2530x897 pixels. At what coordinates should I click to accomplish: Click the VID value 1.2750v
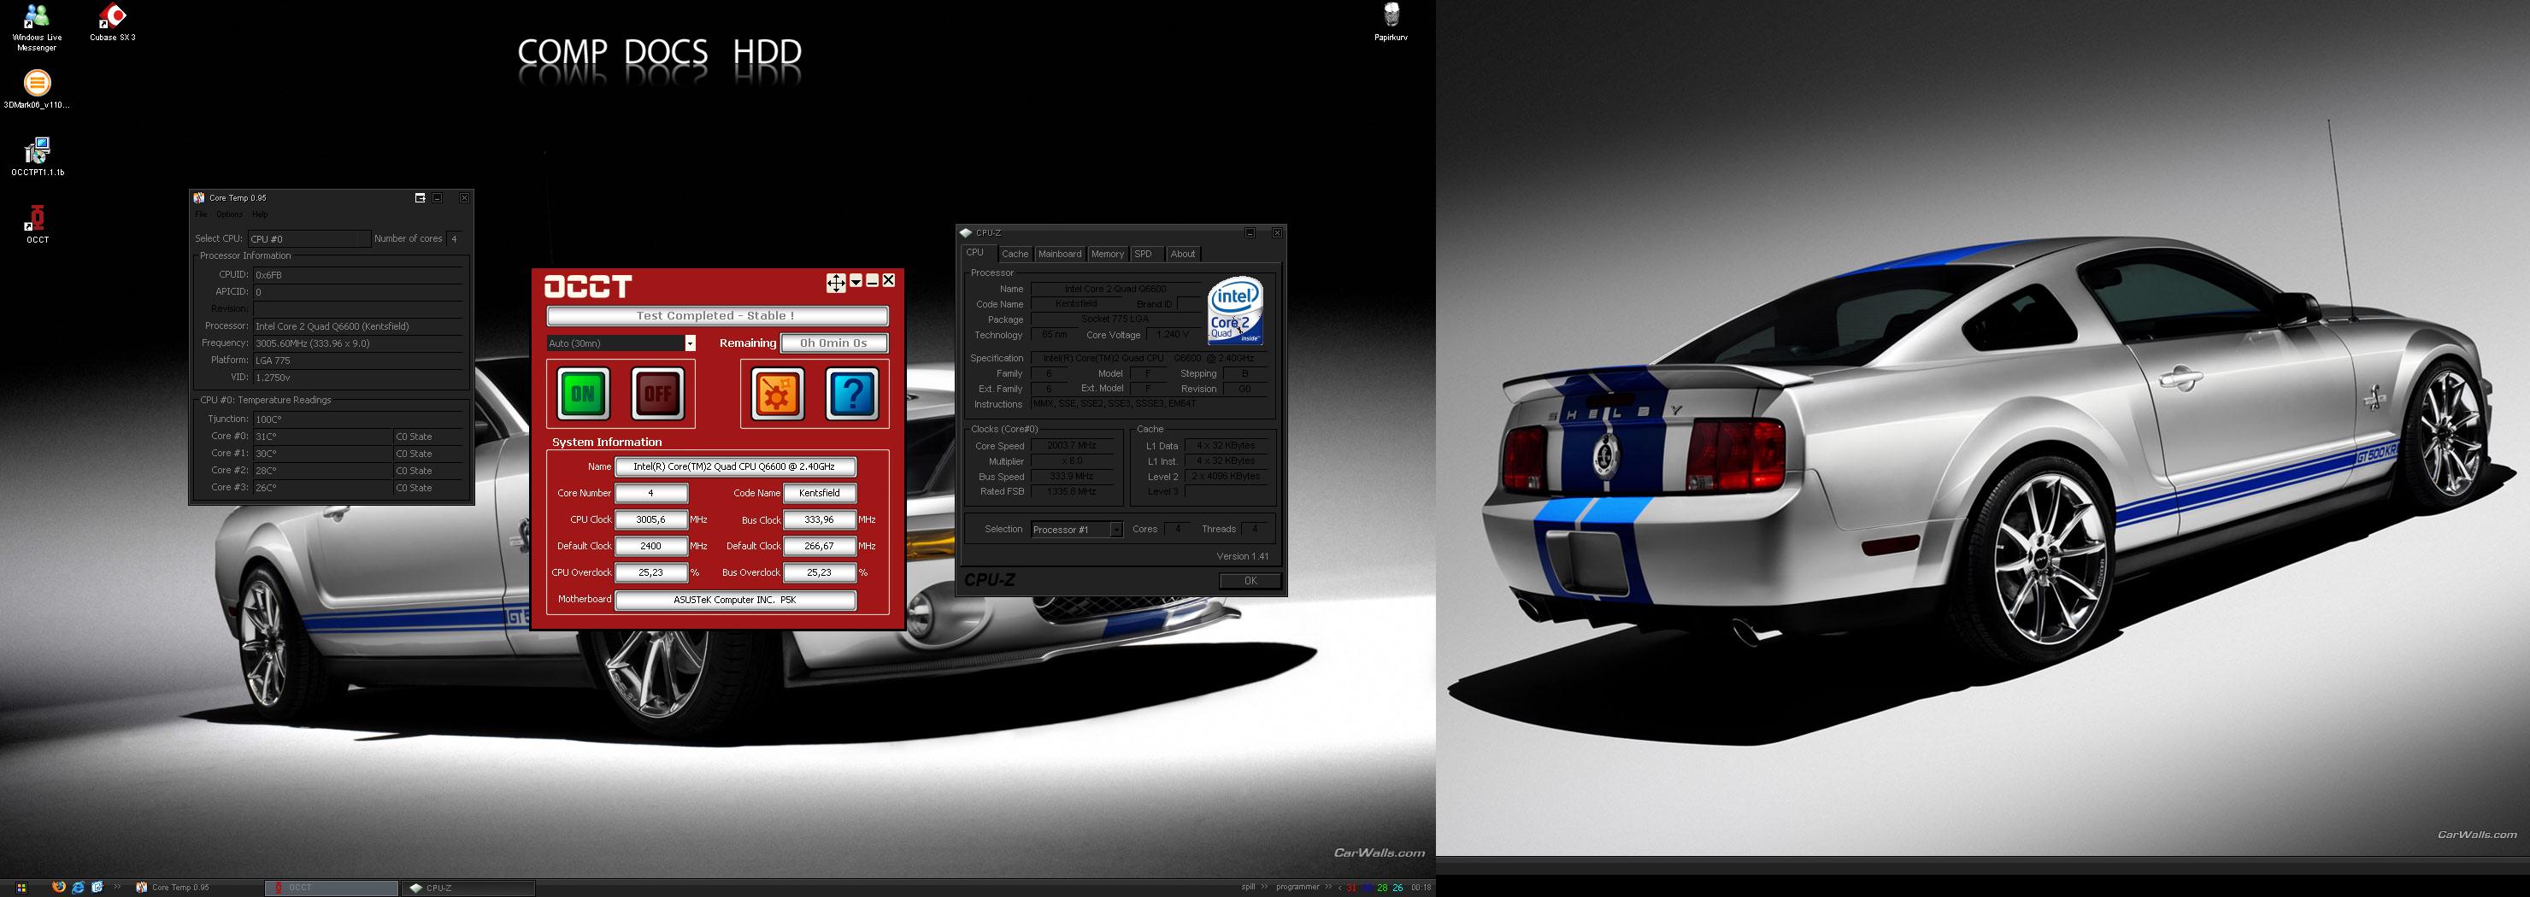click(x=357, y=378)
